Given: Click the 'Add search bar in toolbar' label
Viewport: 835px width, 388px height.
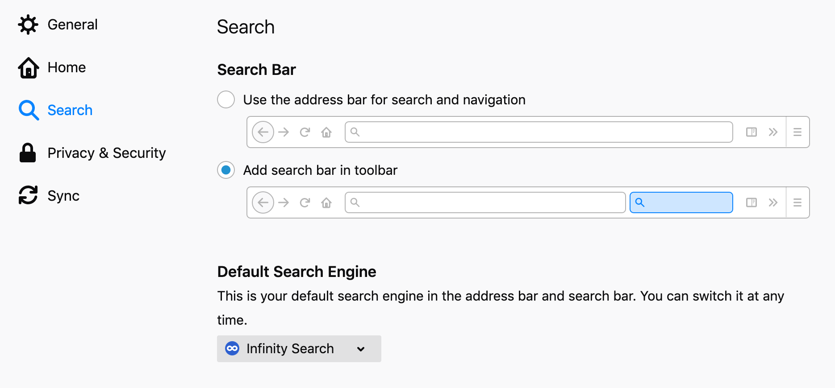Looking at the screenshot, I should tap(320, 170).
